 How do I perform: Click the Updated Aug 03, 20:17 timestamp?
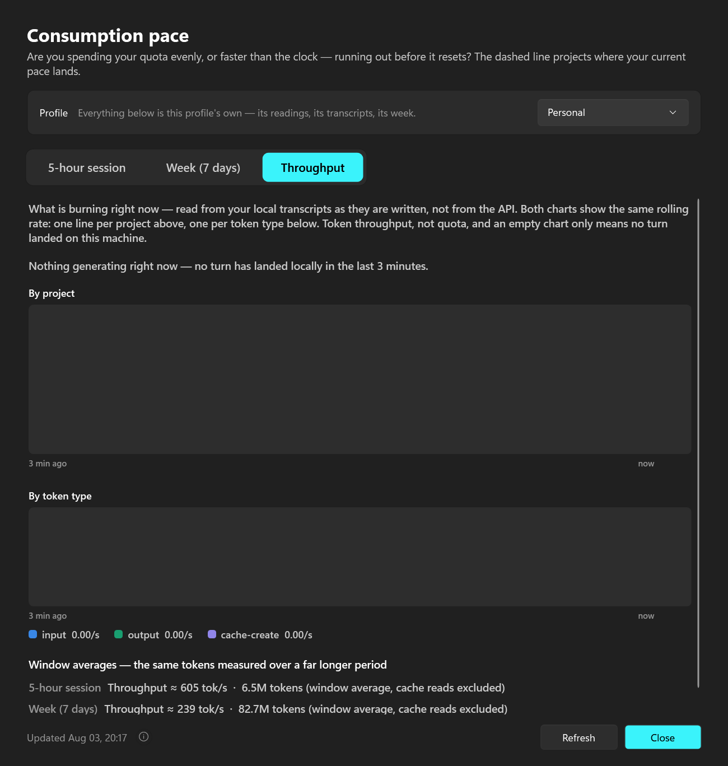point(77,738)
